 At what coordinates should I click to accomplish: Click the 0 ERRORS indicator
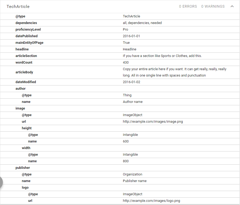[x=188, y=7]
